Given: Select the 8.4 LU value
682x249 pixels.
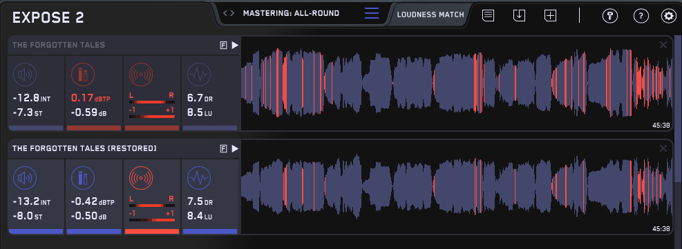Looking at the screenshot, I should point(200,217).
